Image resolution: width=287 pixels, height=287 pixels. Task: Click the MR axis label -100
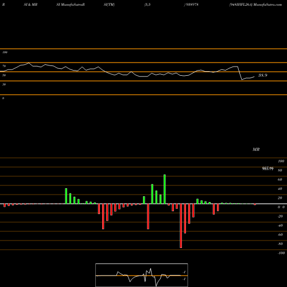[281, 253]
